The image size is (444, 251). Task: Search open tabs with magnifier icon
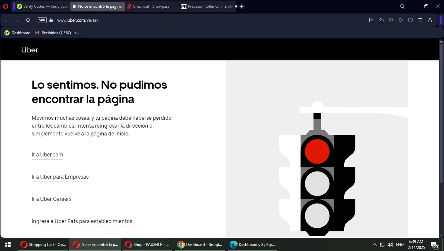coord(403,6)
